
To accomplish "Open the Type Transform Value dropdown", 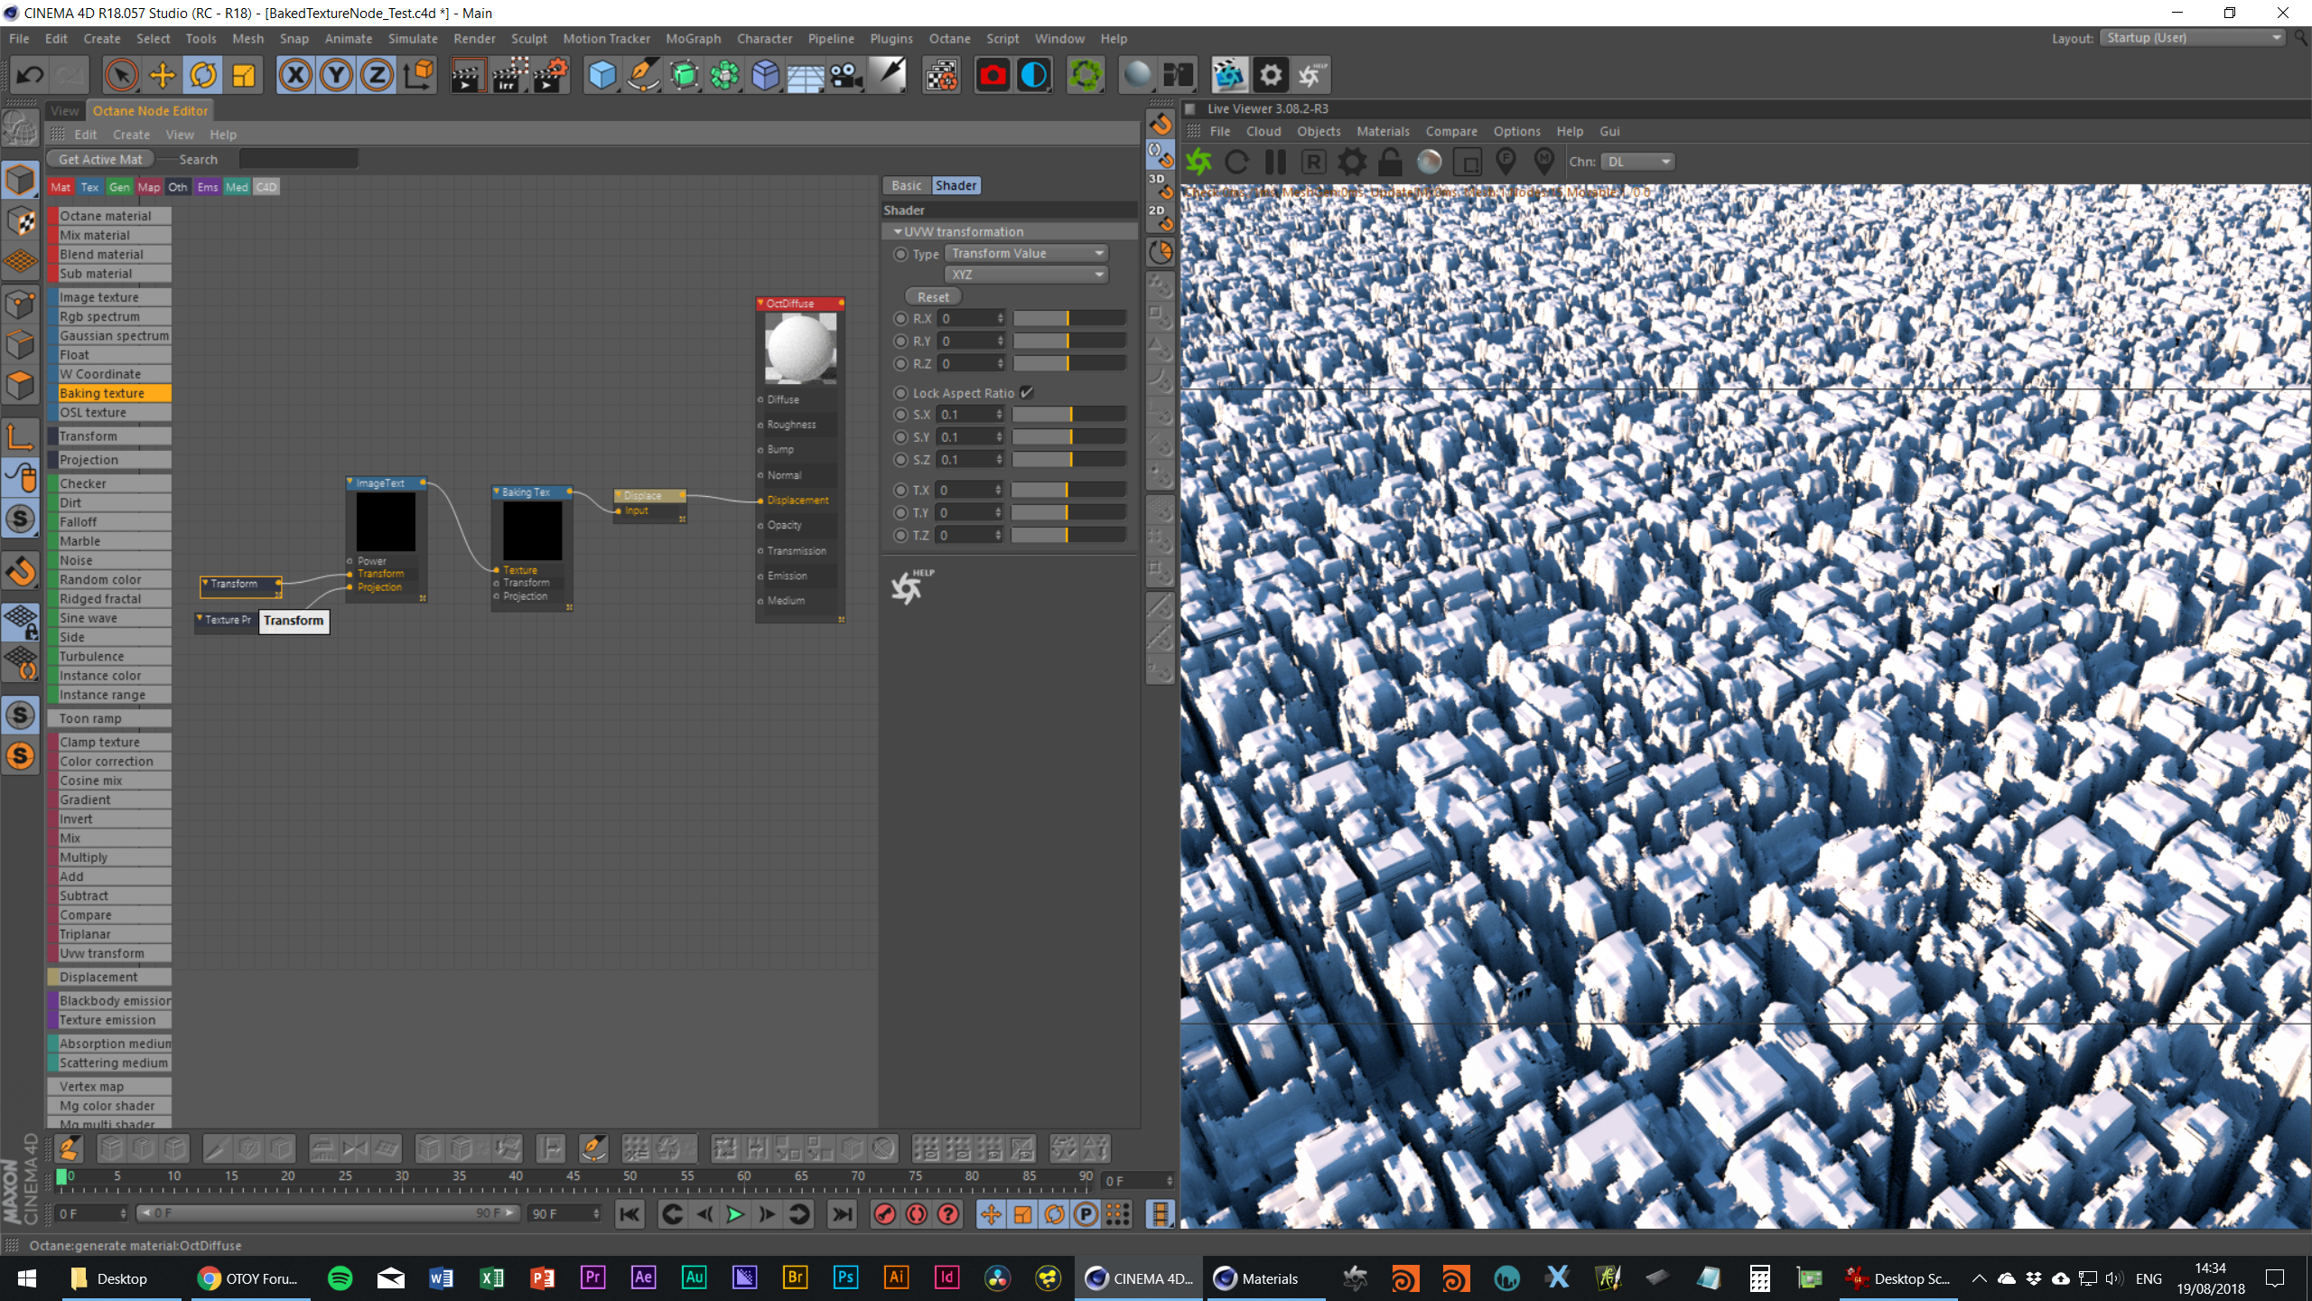I will click(1026, 254).
